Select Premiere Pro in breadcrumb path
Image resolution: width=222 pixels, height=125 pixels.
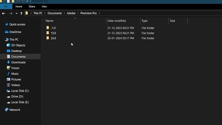[88, 13]
